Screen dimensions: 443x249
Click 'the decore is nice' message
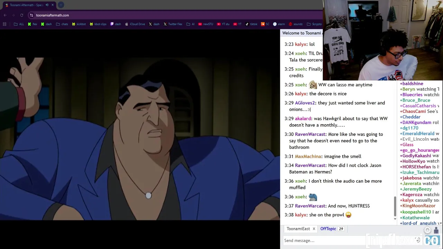point(328,94)
